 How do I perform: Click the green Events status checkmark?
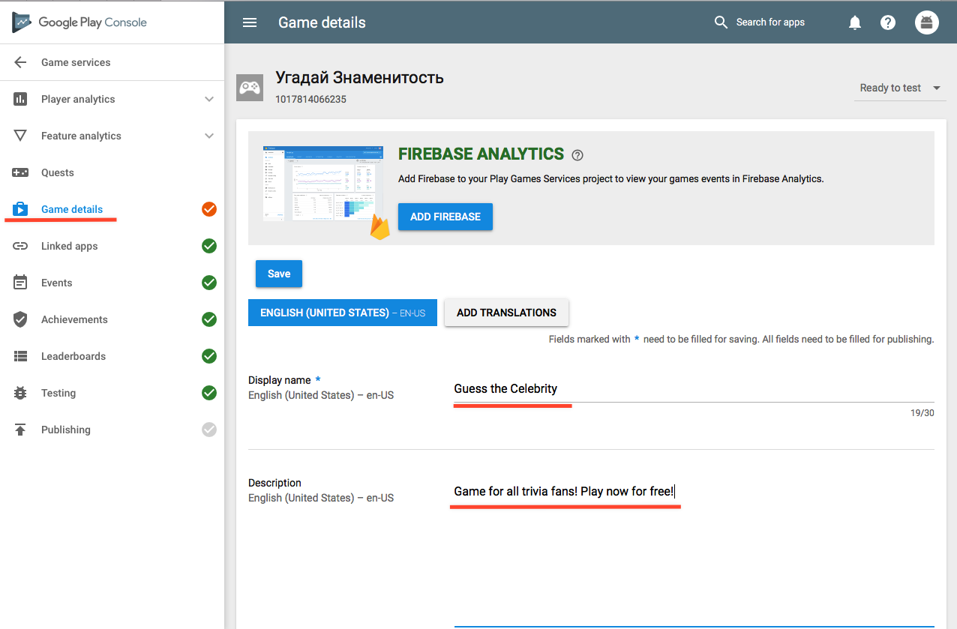point(209,283)
